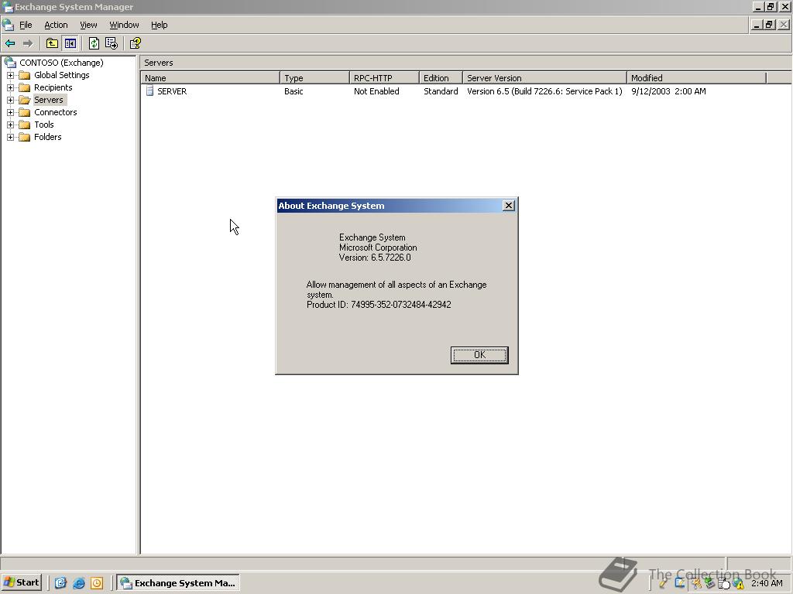Click the Export List toolbar icon
This screenshot has height=594, width=793.
tap(112, 43)
